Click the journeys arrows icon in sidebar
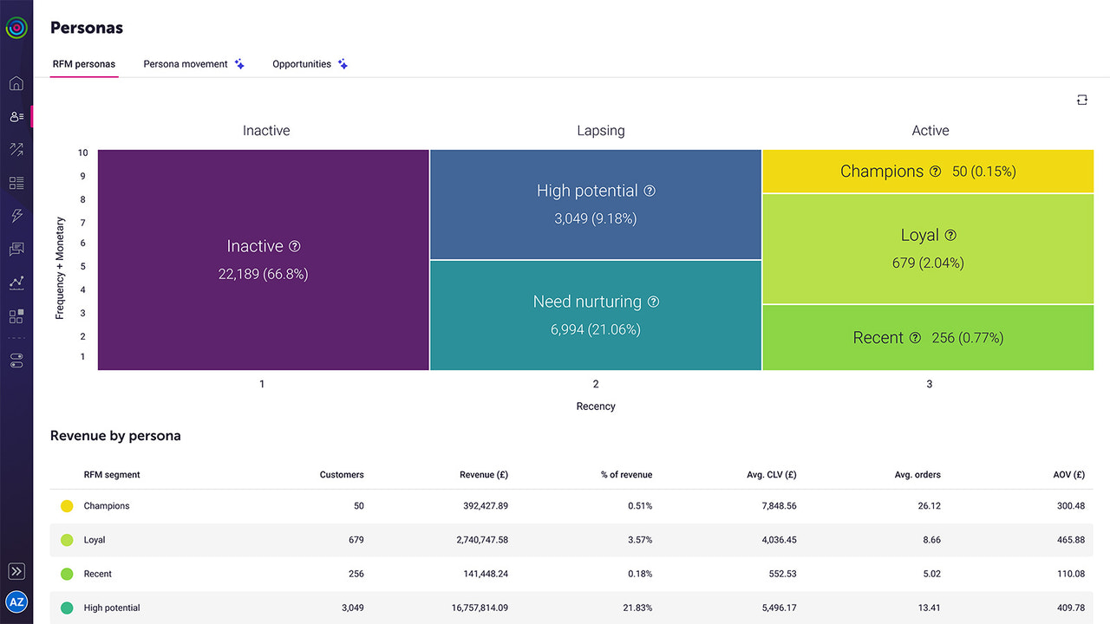 (x=16, y=148)
